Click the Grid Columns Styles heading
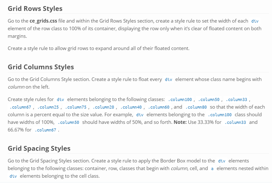The image size is (272, 183). pos(41,67)
